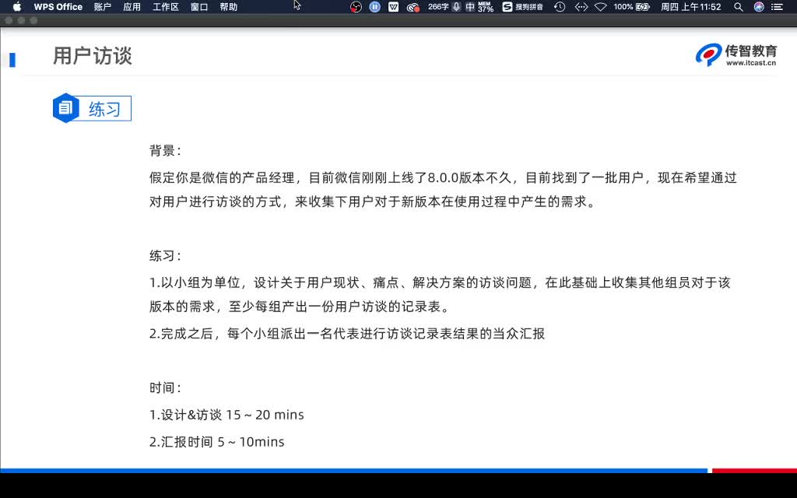This screenshot has width=797, height=498.
Task: Click the 时间: heading
Action: tap(165, 388)
